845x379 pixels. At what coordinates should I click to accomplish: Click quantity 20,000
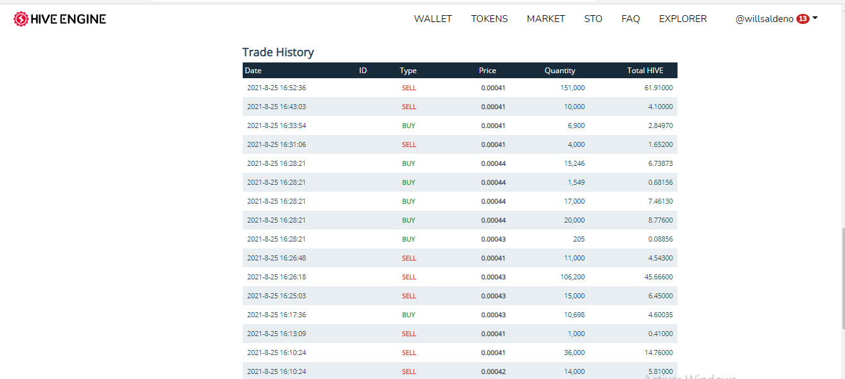click(x=574, y=220)
